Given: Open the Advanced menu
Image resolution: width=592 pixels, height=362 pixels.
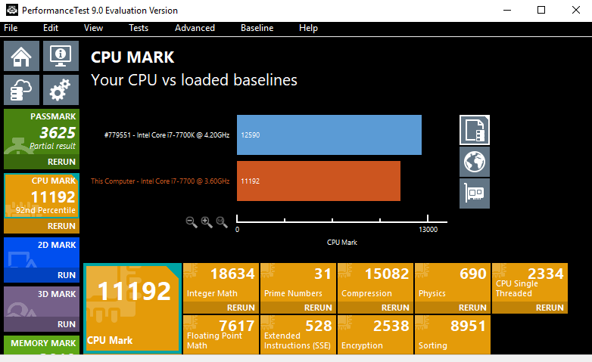Looking at the screenshot, I should pos(195,28).
